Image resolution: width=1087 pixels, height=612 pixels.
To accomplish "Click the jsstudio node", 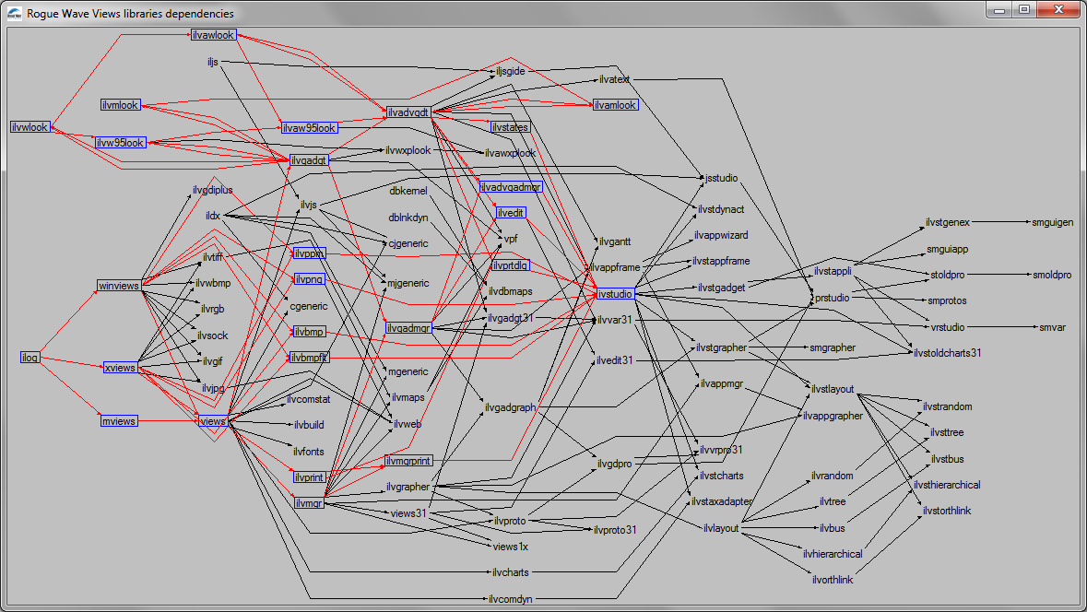I will click(721, 178).
